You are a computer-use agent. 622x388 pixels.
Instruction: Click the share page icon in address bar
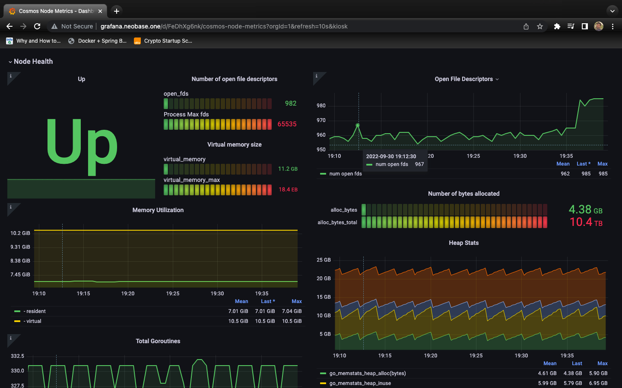point(526,26)
